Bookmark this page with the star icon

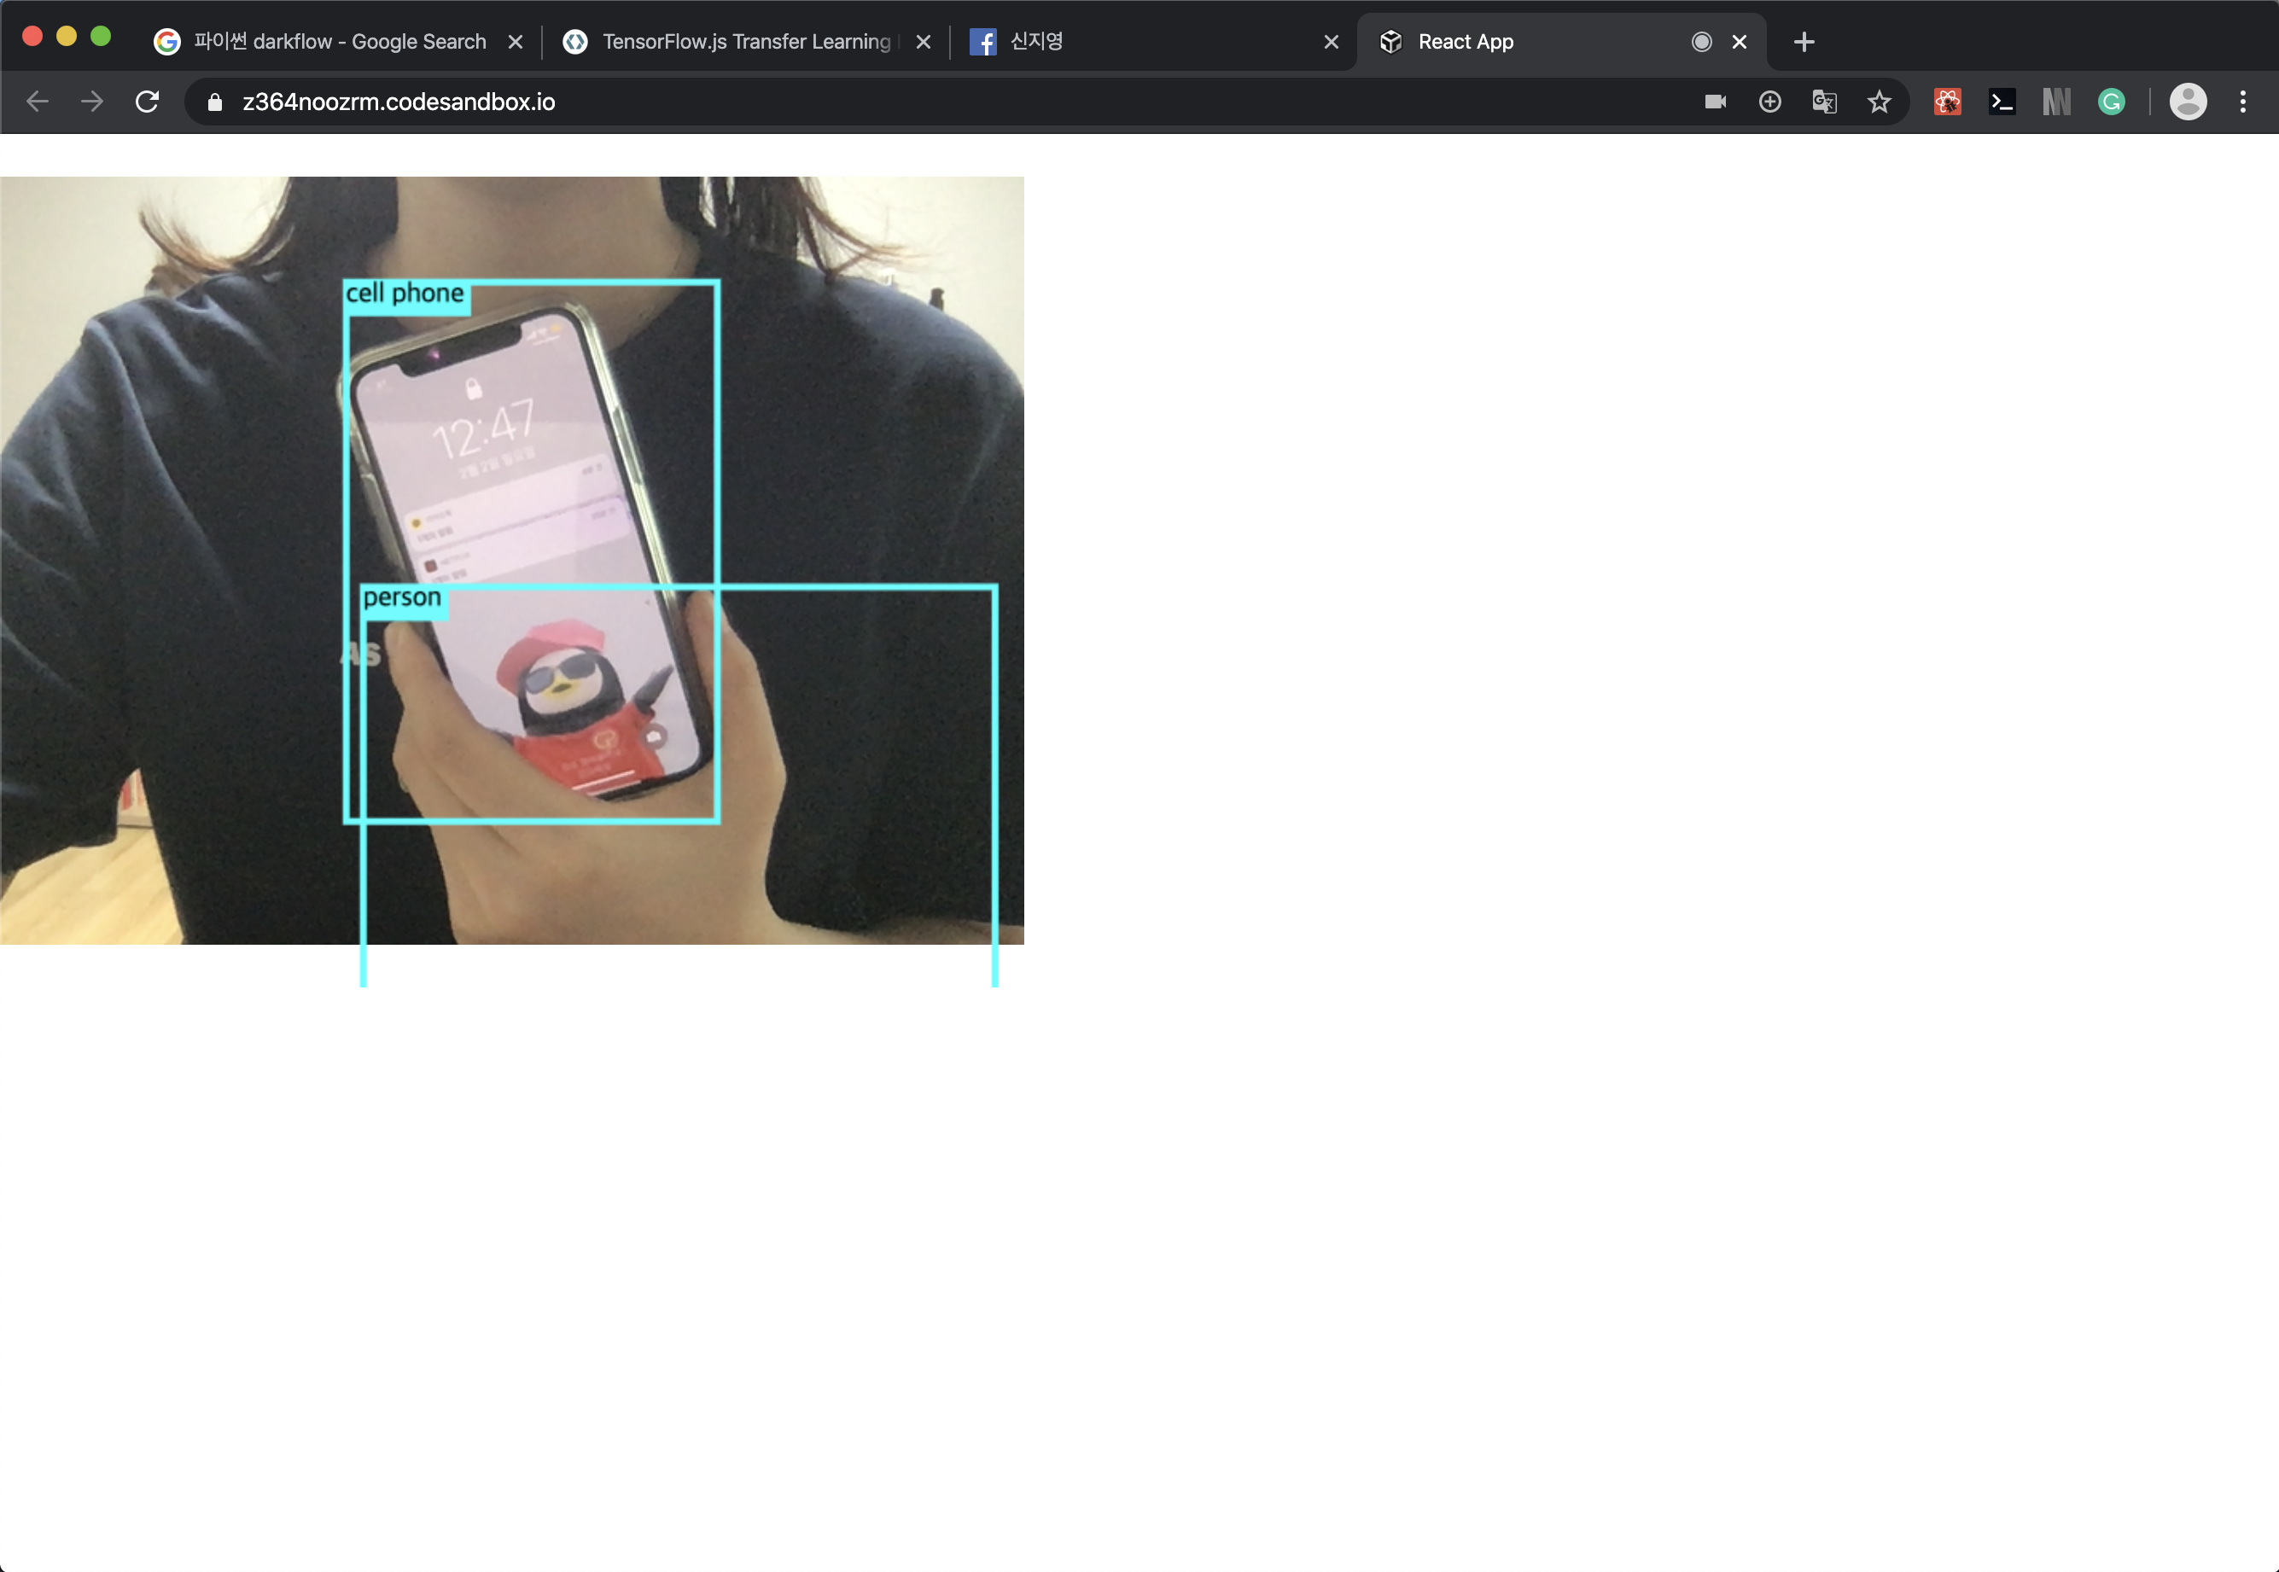[x=1880, y=102]
